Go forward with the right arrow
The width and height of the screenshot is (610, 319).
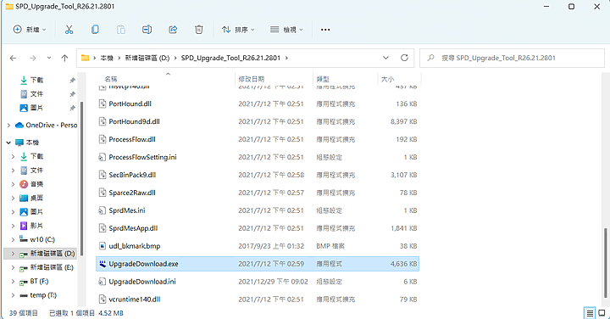pos(33,58)
